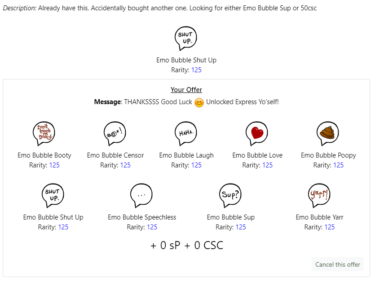Click the Emo Bubble Love heart icon
Image resolution: width=375 pixels, height=281 pixels.
[257, 133]
